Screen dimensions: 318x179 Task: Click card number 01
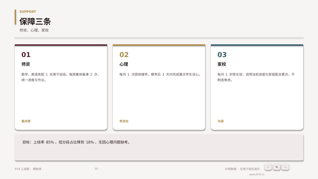click(26, 55)
